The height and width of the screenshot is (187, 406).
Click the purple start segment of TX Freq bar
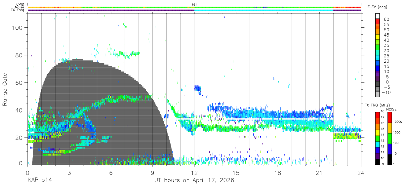111,10
